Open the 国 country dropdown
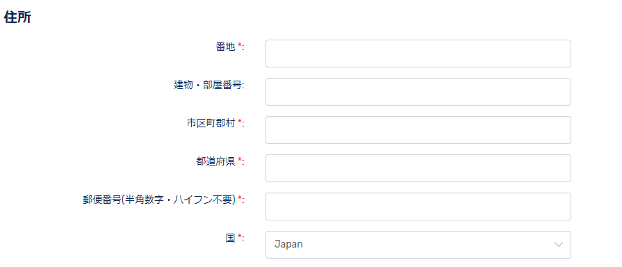The width and height of the screenshot is (622, 267). (418, 245)
